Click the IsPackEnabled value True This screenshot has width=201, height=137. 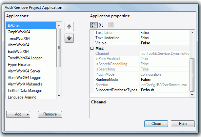pos(144,59)
